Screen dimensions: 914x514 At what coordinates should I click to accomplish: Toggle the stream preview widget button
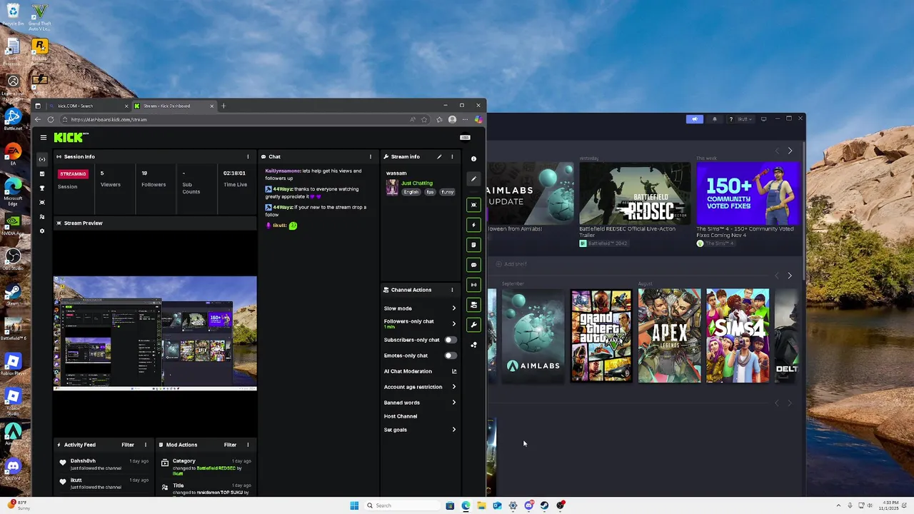(473, 205)
